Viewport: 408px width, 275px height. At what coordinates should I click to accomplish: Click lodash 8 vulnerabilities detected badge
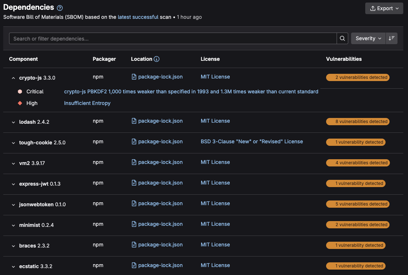point(358,122)
